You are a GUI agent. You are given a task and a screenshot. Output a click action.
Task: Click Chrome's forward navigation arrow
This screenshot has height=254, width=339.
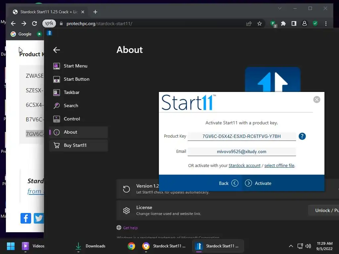coord(24,23)
